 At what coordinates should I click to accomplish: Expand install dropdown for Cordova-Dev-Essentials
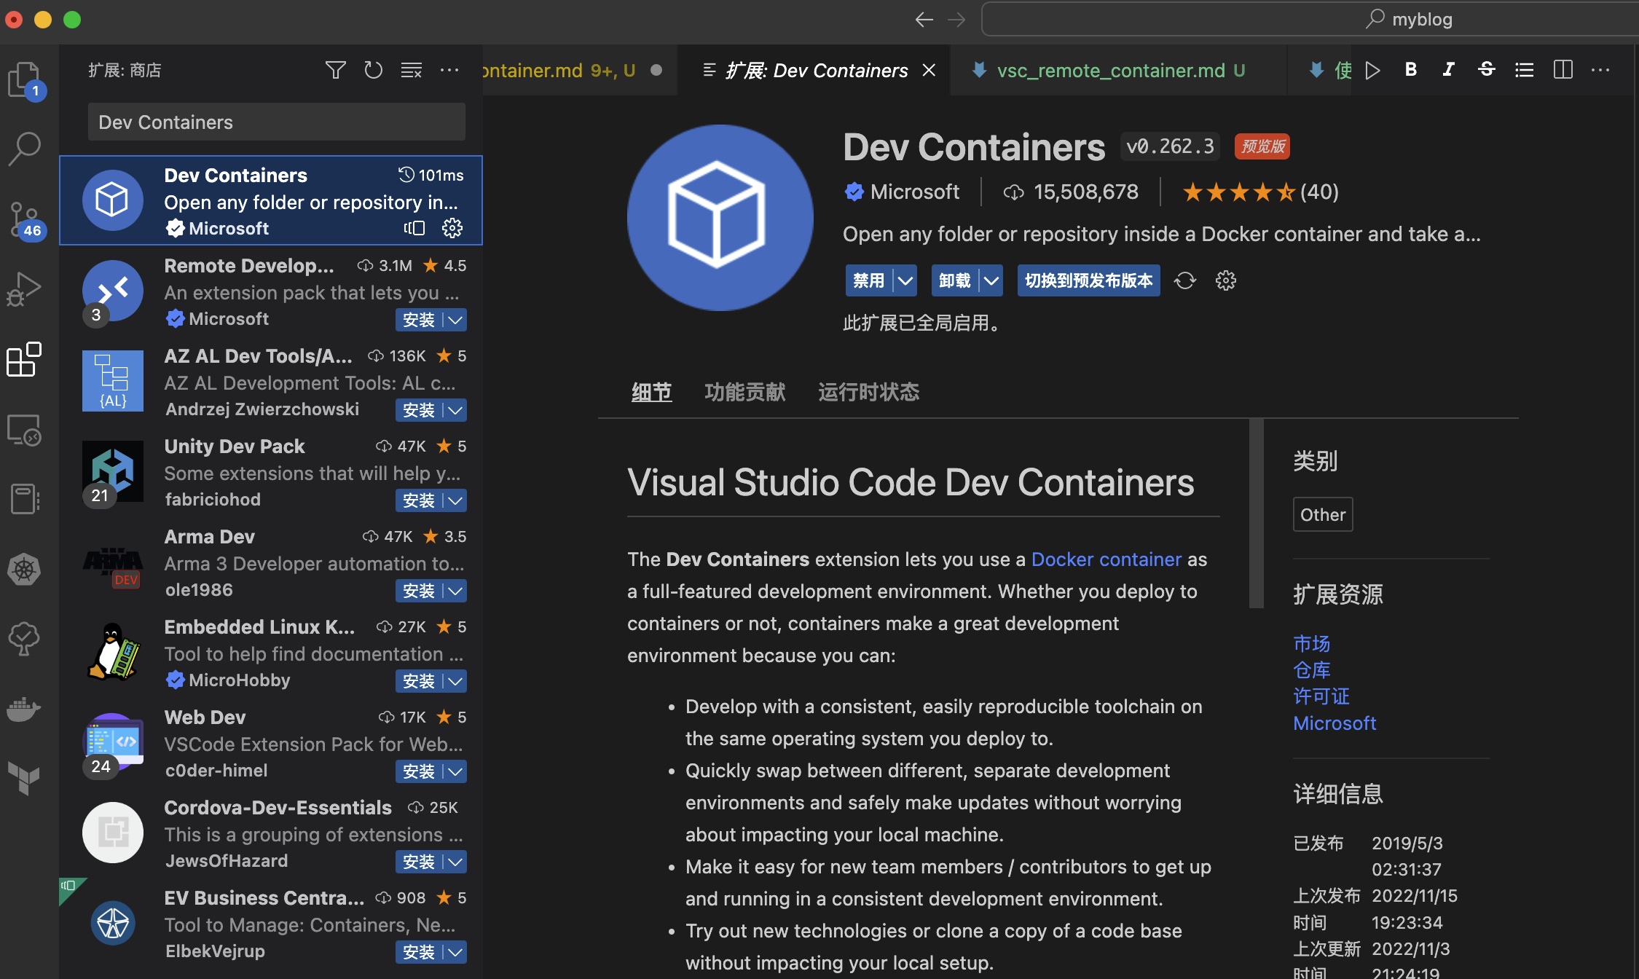pos(455,862)
